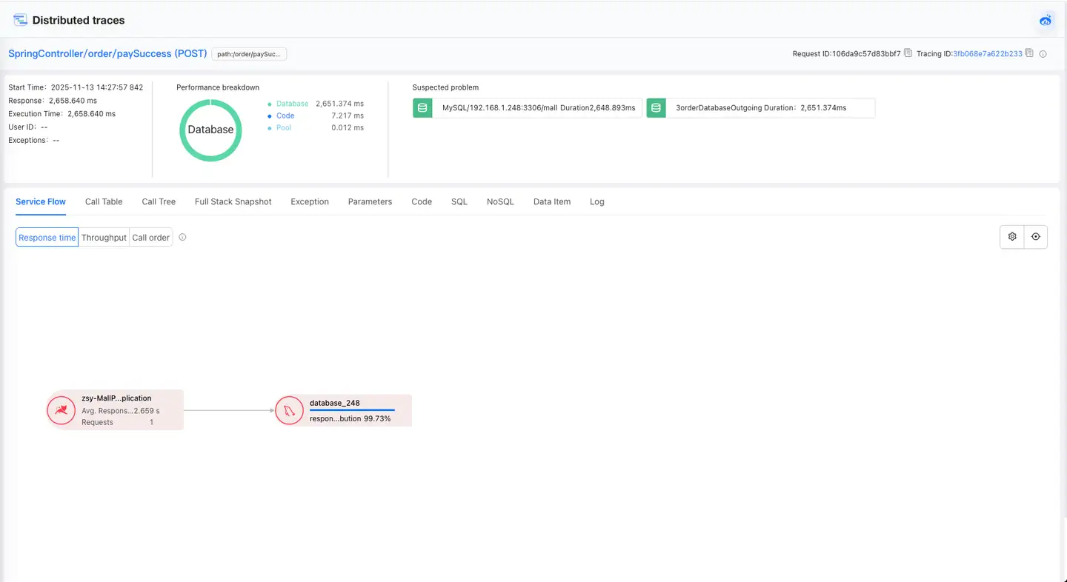Select the Response time view toggle
Screen dimensions: 1067x582
point(47,238)
